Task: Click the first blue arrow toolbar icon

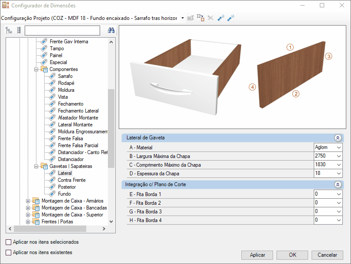Action: pyautogui.click(x=221, y=18)
